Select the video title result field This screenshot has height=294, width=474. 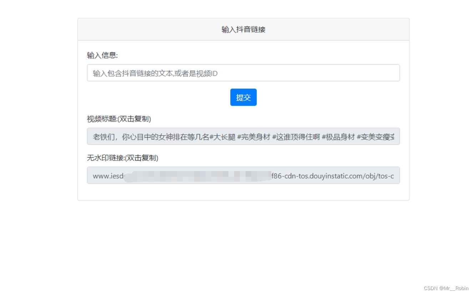pyautogui.click(x=243, y=136)
